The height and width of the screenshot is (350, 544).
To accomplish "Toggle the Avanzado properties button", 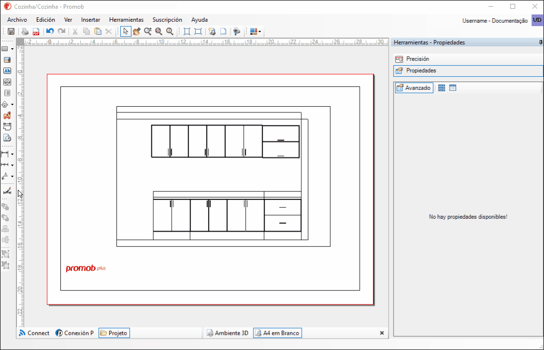I will 414,88.
